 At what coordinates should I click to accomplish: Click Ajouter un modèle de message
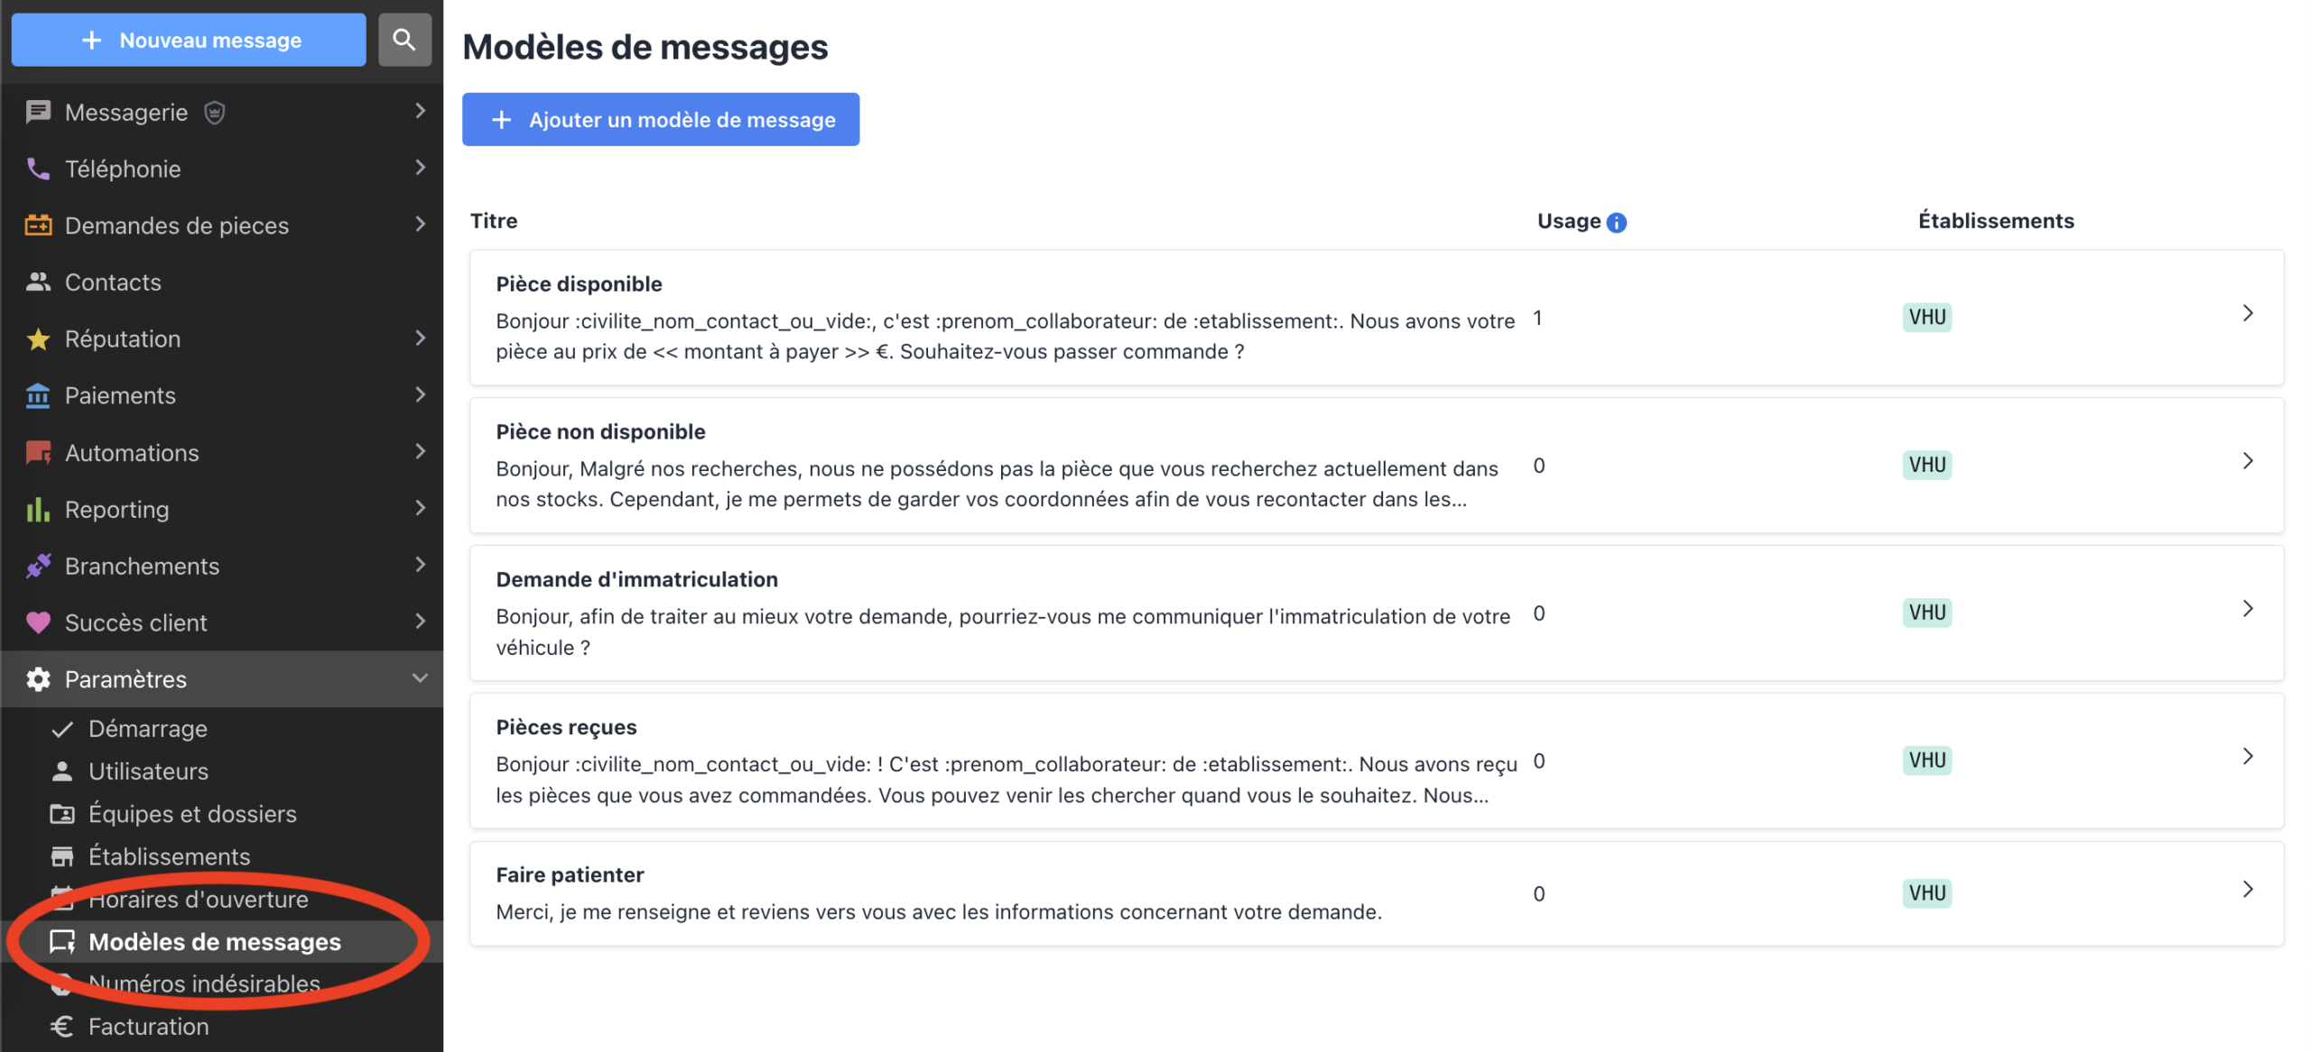click(x=661, y=120)
